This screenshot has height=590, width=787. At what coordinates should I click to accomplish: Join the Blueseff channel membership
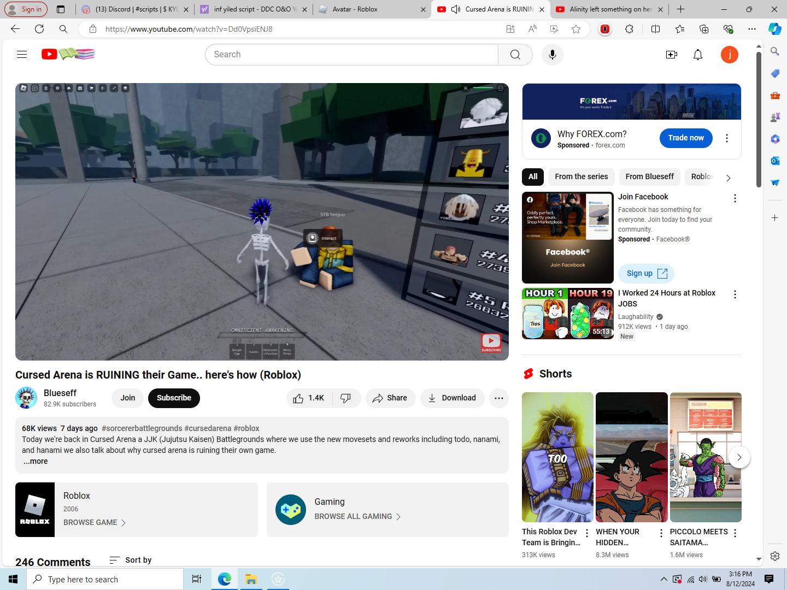click(128, 398)
